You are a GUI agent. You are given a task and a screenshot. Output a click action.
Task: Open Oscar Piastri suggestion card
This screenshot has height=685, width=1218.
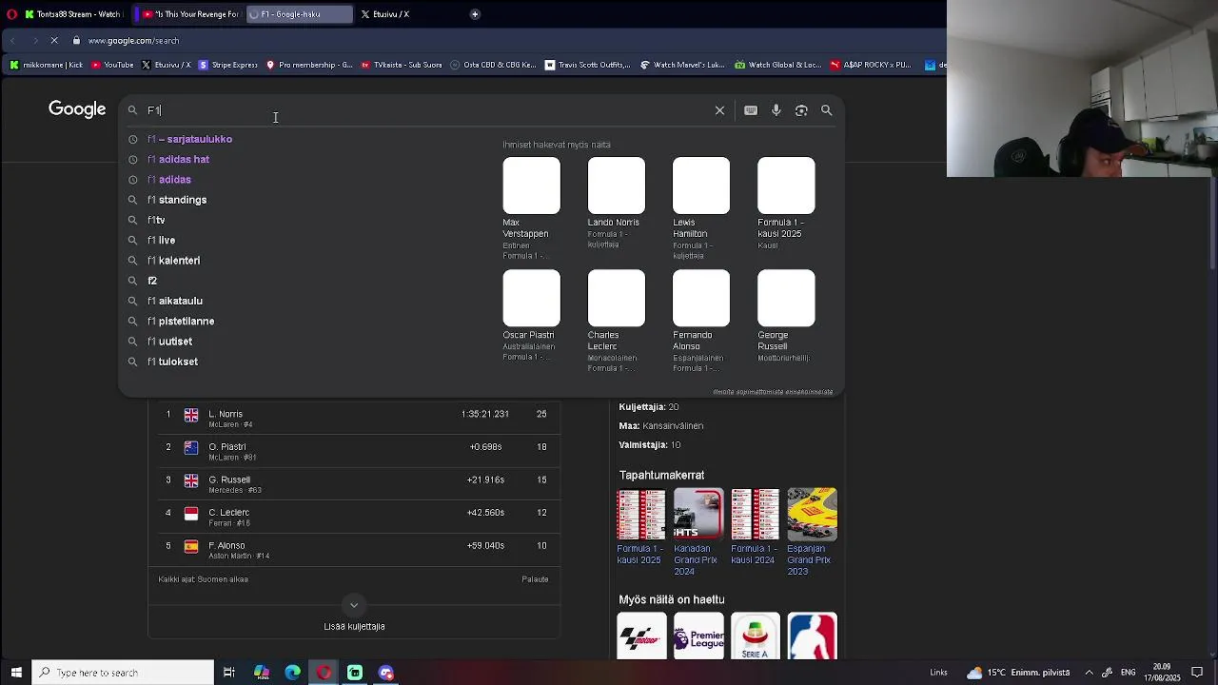(531, 315)
